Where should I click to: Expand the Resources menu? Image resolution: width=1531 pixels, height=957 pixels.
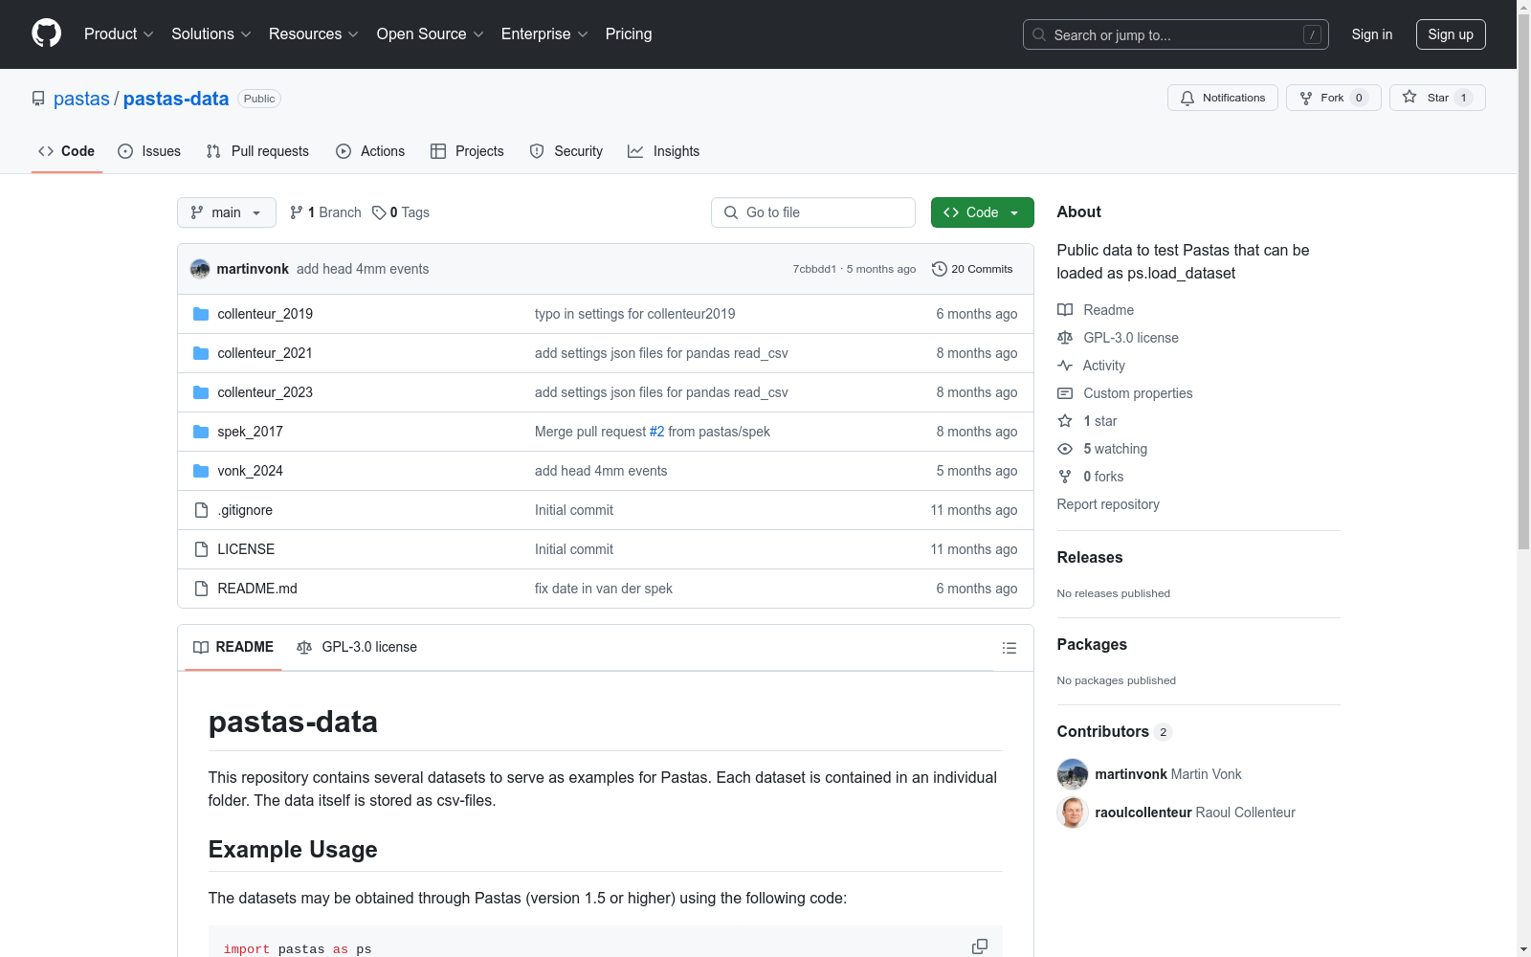point(314,34)
